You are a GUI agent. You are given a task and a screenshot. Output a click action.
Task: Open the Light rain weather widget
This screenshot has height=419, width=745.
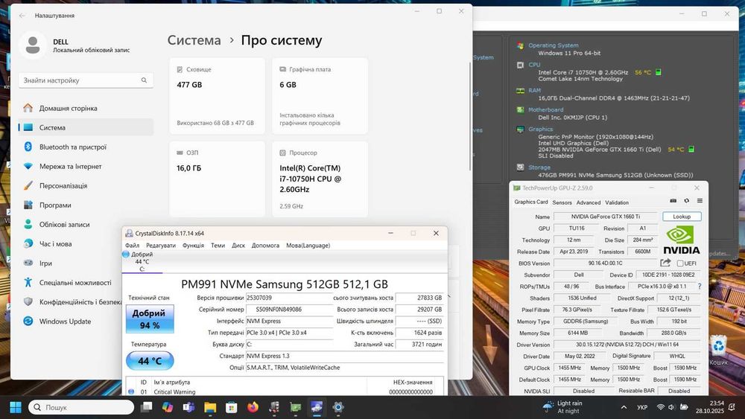click(562, 407)
